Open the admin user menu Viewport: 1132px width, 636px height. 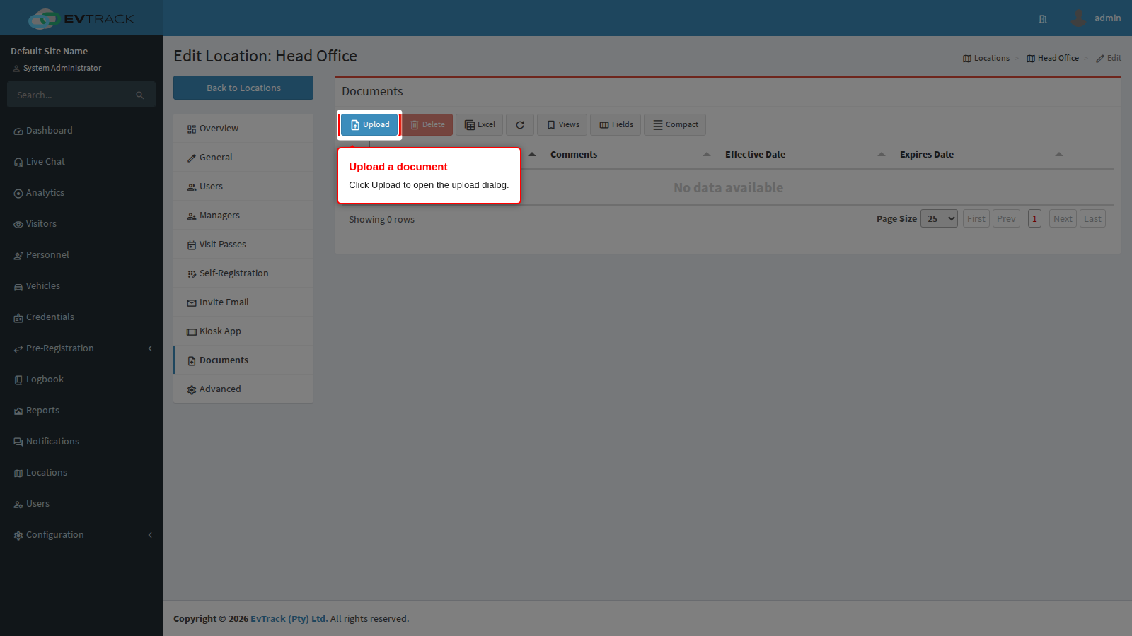click(x=1096, y=18)
